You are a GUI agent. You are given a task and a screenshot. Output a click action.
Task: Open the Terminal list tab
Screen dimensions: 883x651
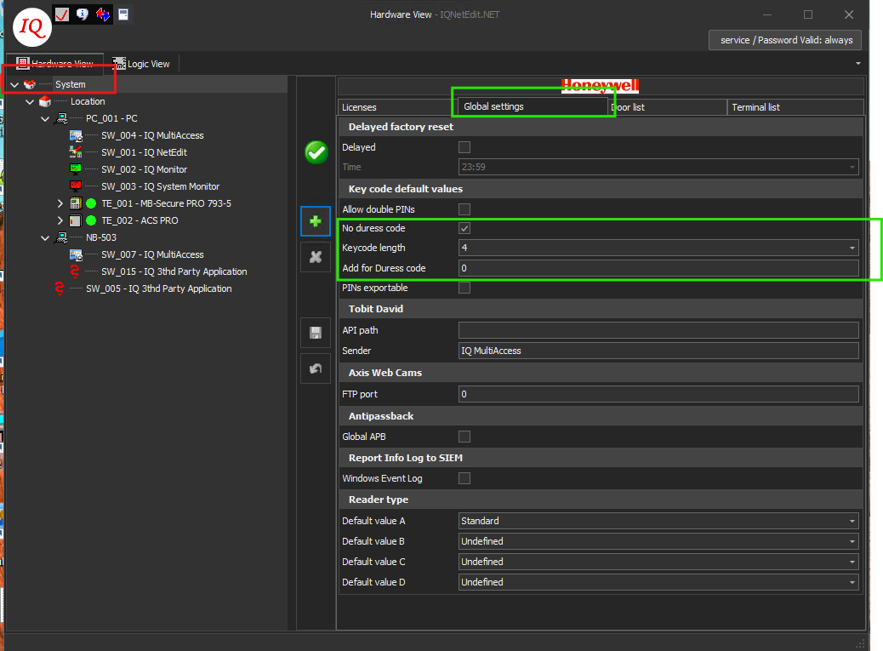pyautogui.click(x=795, y=107)
